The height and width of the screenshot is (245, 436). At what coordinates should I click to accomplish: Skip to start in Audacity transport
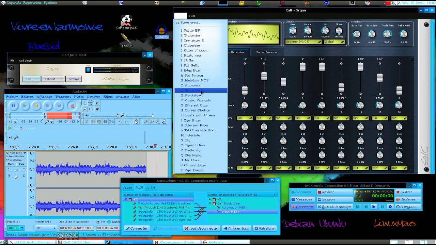[x=48, y=106]
